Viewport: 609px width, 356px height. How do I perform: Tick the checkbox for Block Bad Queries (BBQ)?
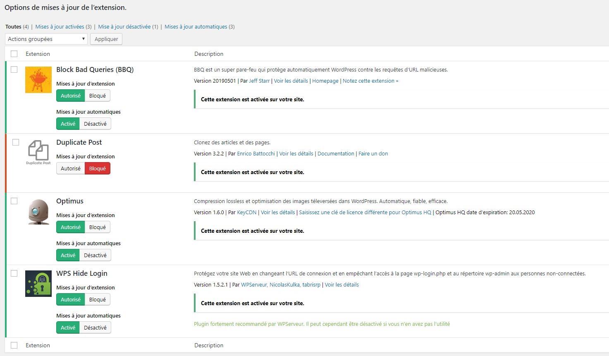coord(14,69)
